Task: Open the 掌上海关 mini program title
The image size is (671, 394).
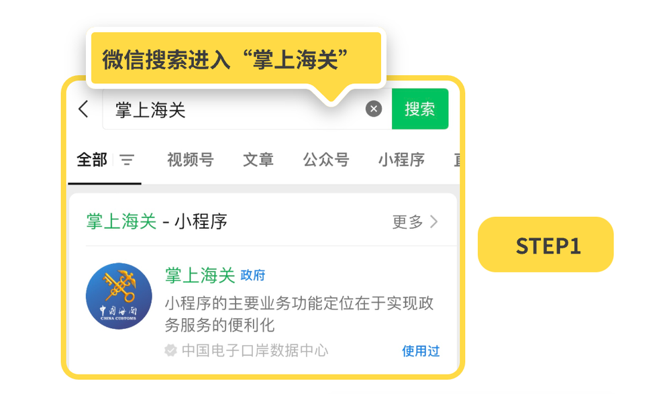Action: (200, 275)
